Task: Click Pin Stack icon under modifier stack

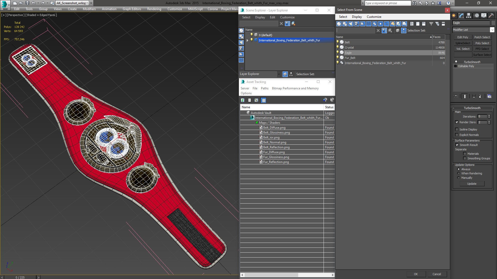Action: [456, 96]
